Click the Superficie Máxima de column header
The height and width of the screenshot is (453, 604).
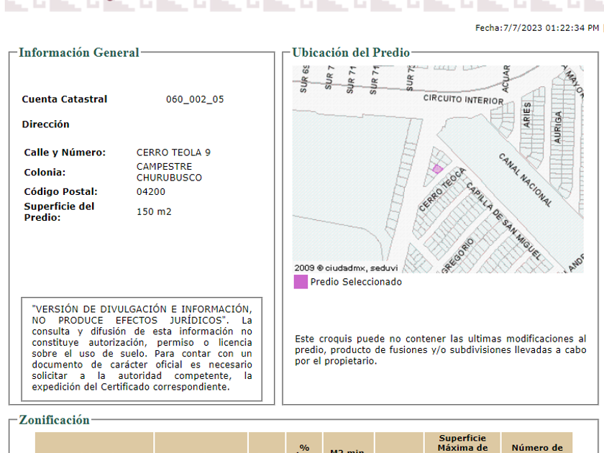coord(462,443)
